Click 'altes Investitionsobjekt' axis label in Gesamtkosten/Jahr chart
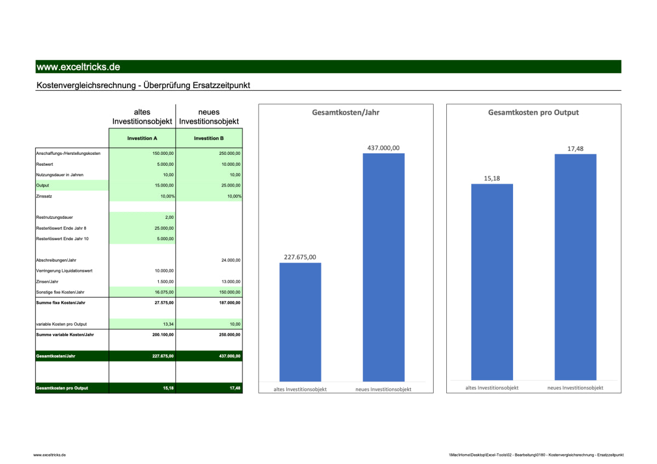The height and width of the screenshot is (464, 657). [x=301, y=389]
